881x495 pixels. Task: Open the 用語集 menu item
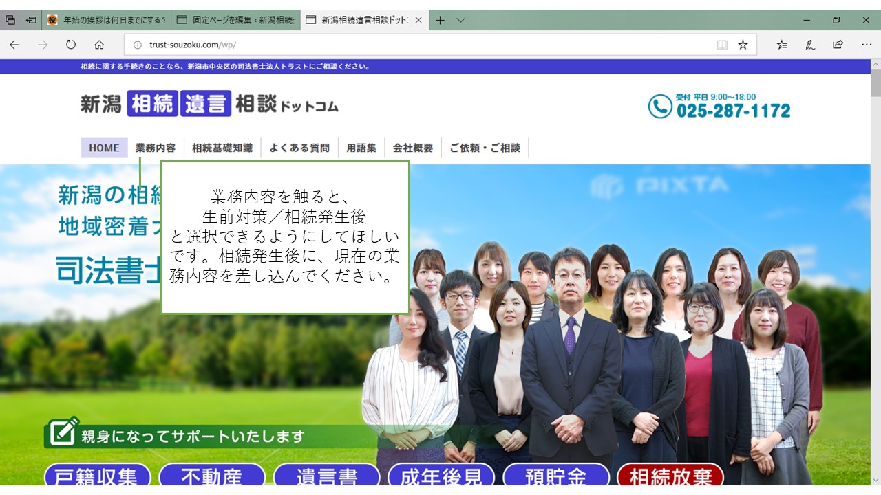coord(361,148)
